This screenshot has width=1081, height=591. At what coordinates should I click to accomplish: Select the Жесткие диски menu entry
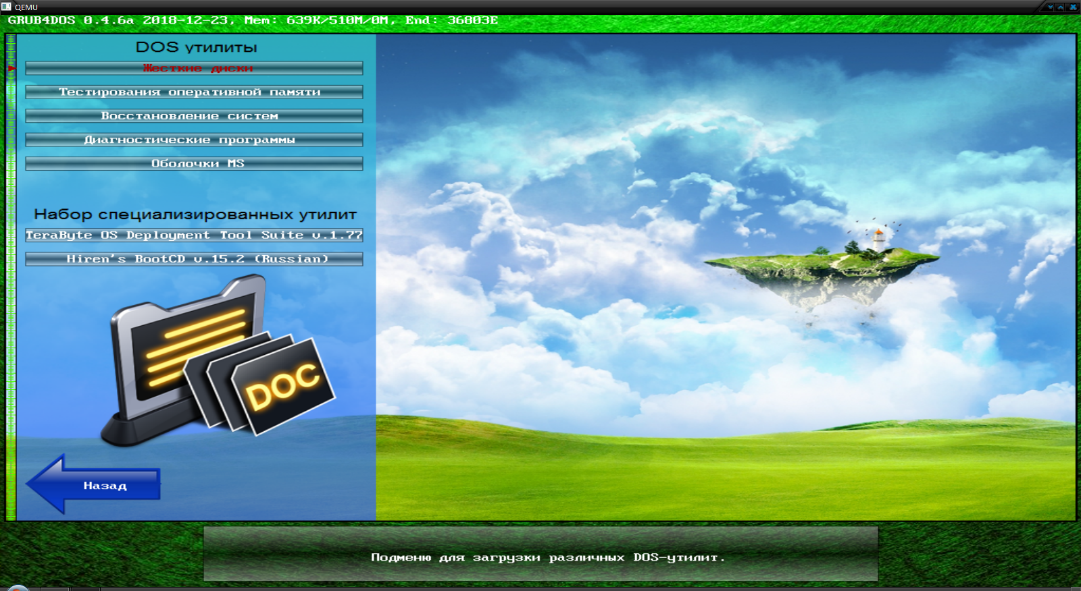(194, 68)
